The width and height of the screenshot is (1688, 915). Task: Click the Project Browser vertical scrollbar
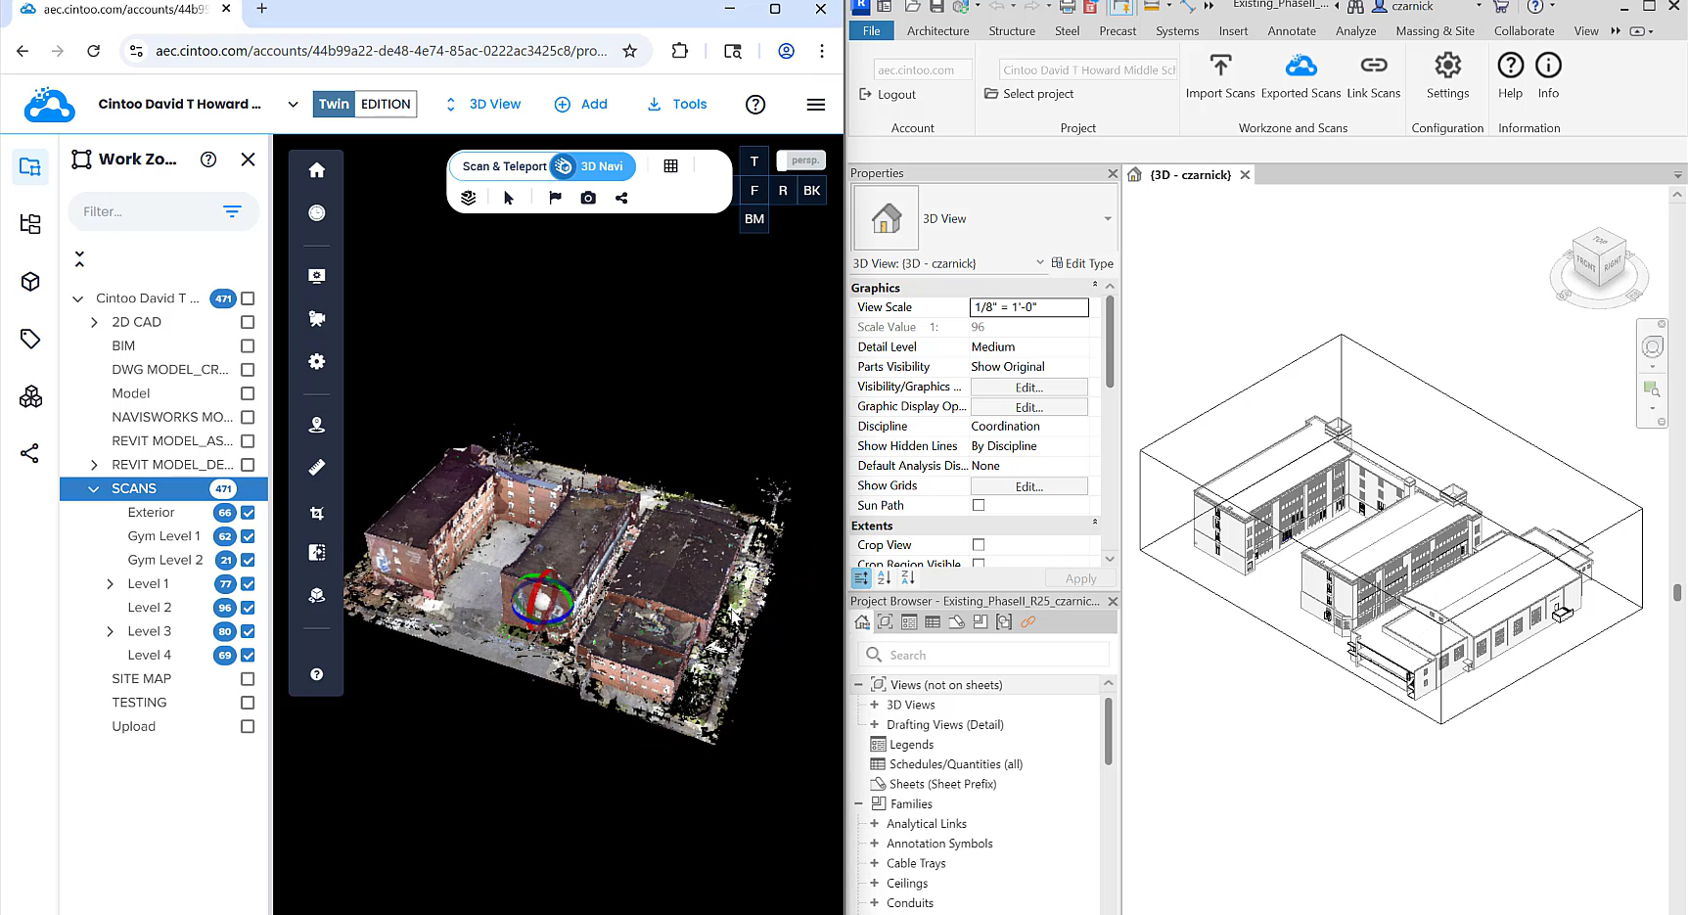[1109, 730]
